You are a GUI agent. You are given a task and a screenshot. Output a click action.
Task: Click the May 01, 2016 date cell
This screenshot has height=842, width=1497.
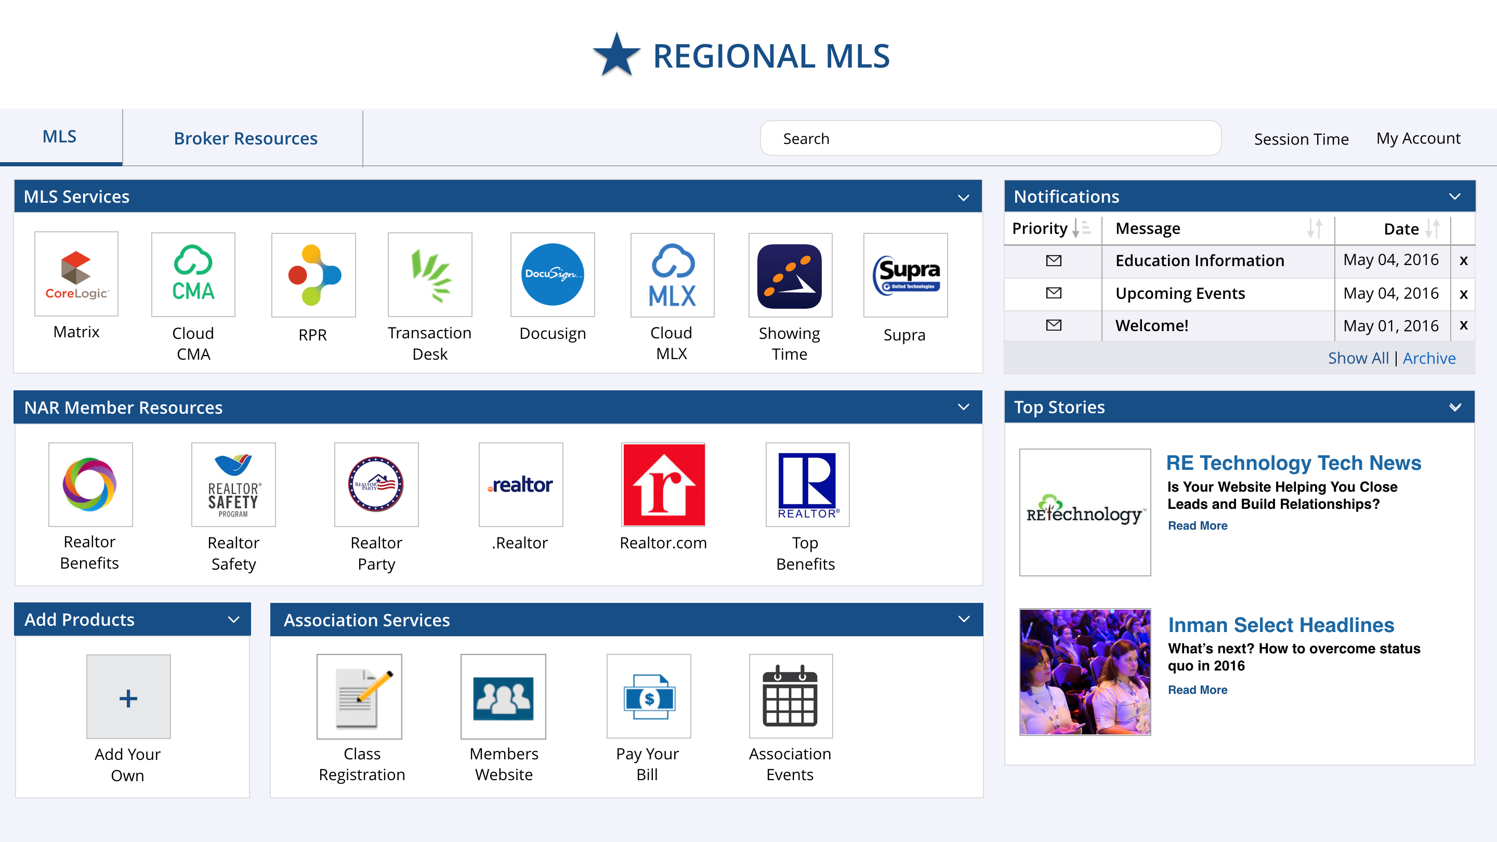point(1391,326)
